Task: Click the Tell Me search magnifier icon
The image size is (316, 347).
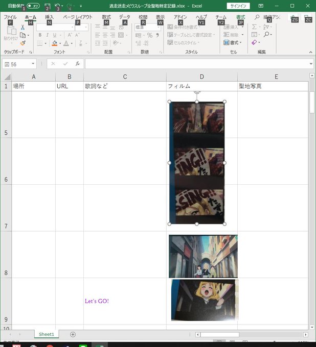Action: click(x=257, y=17)
